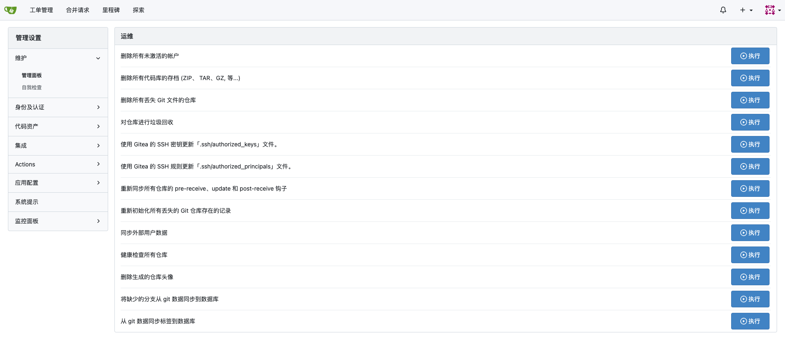Open the notifications bell icon
785x337 pixels.
(723, 10)
